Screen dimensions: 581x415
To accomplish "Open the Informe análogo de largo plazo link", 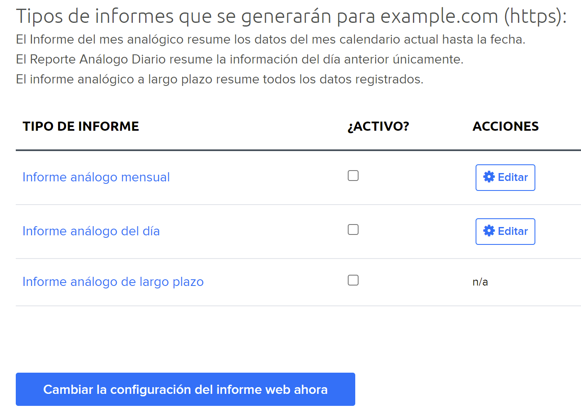I will (x=113, y=282).
